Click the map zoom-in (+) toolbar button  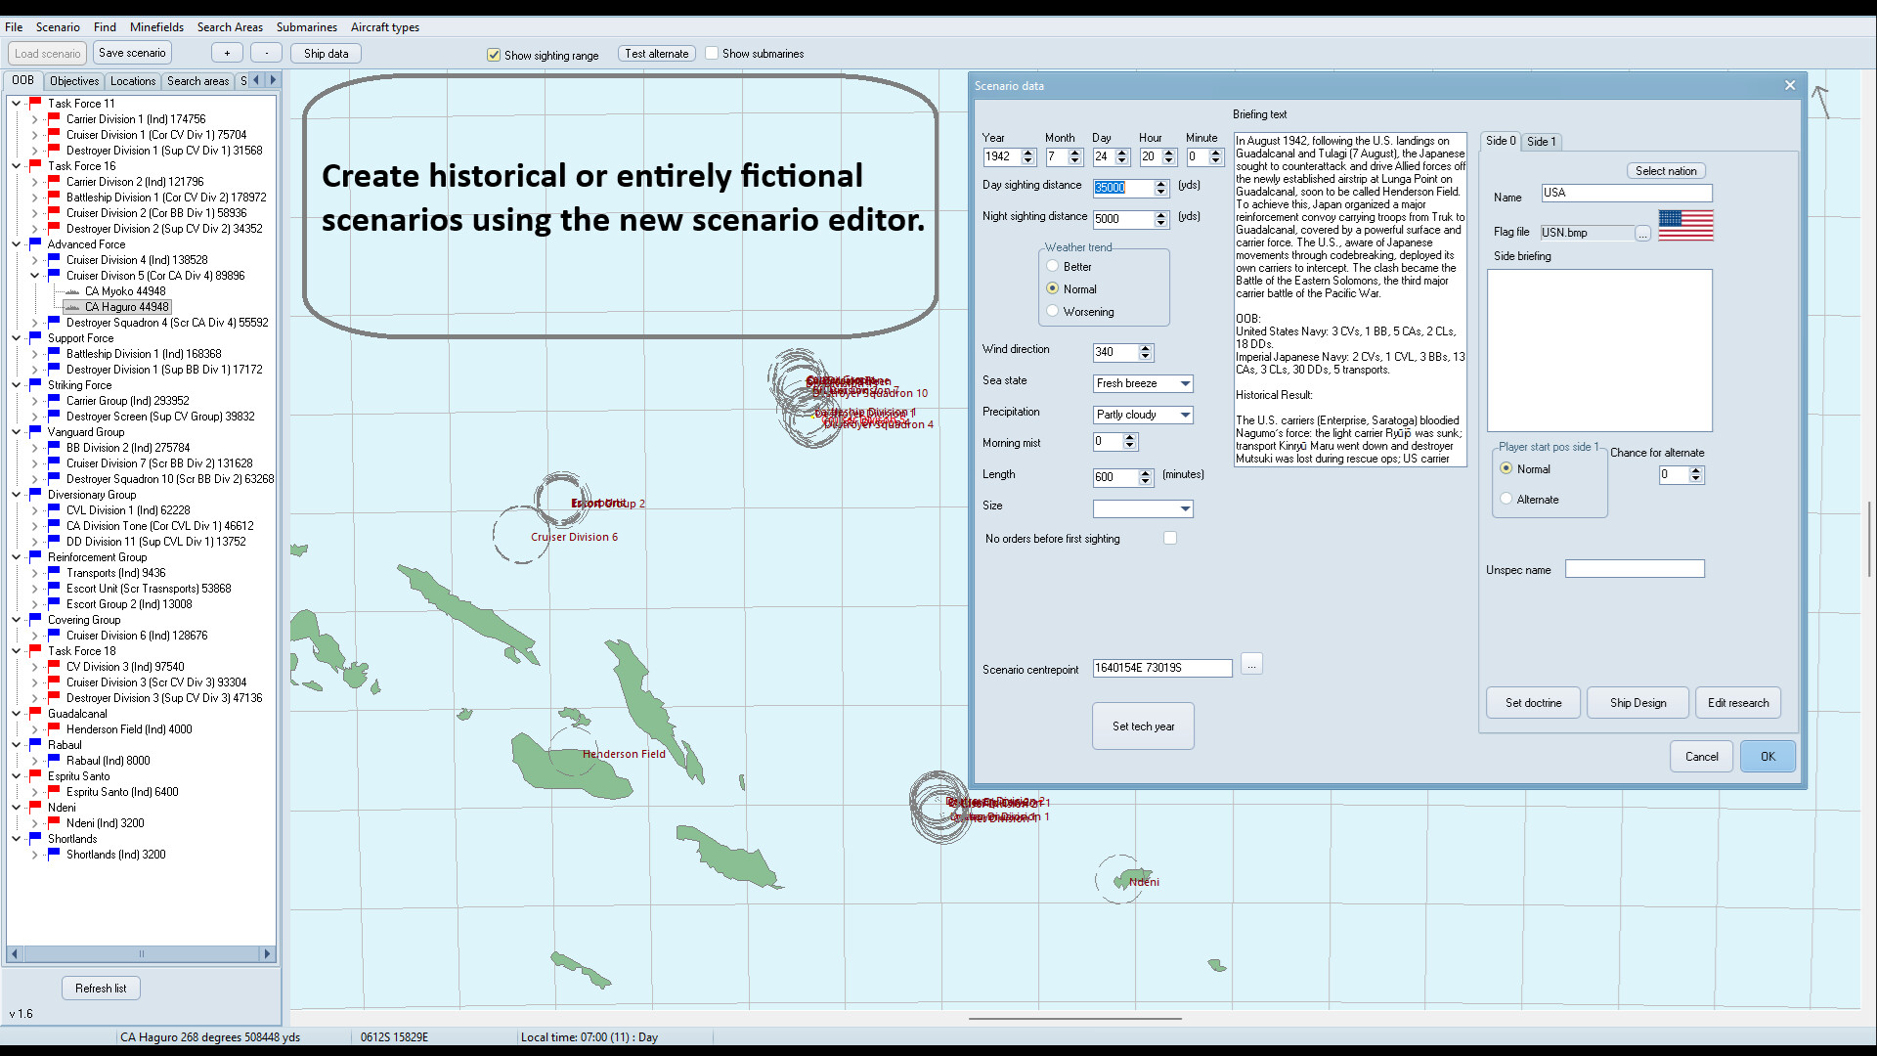[227, 52]
